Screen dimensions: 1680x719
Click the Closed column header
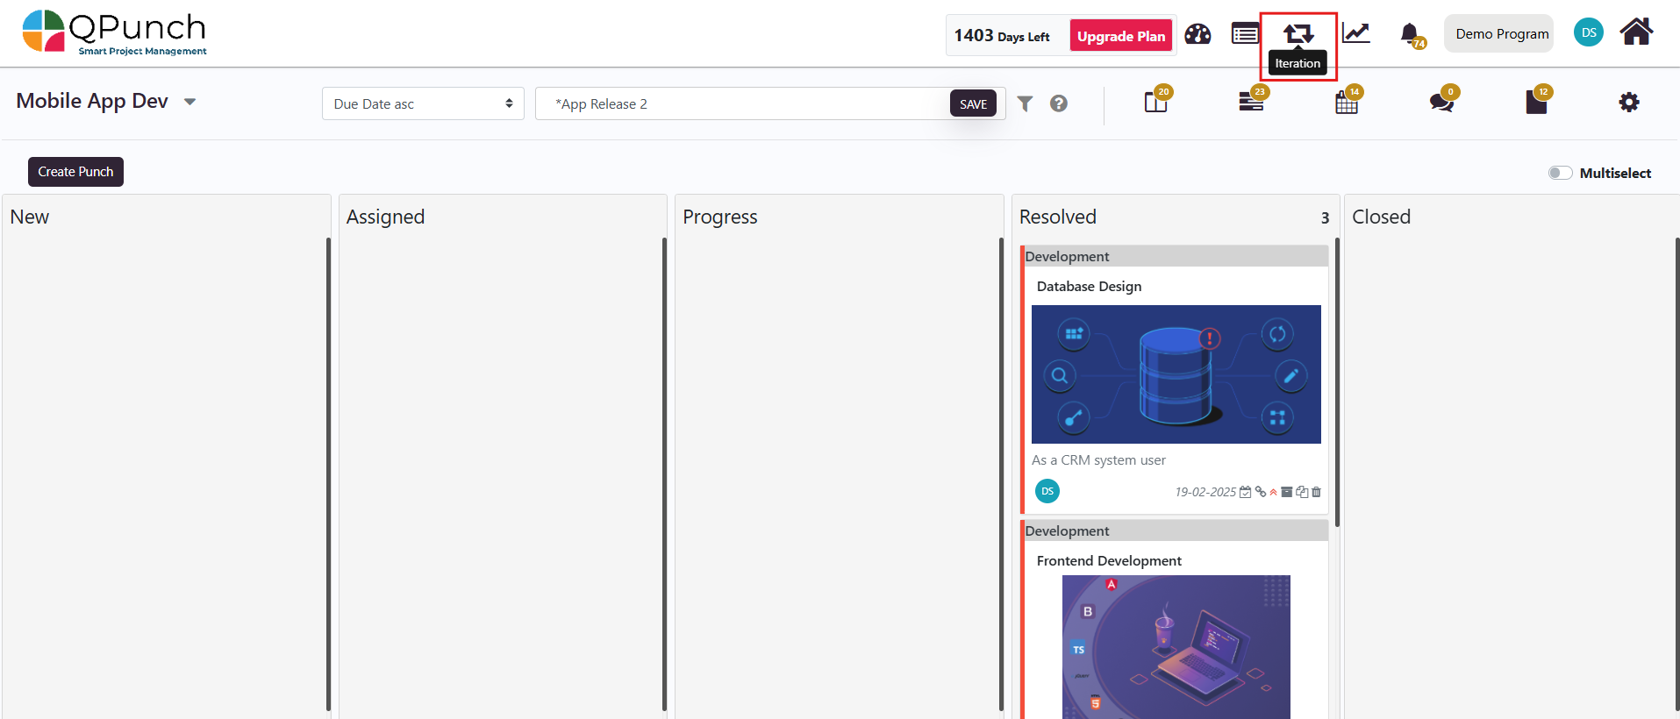point(1381,217)
